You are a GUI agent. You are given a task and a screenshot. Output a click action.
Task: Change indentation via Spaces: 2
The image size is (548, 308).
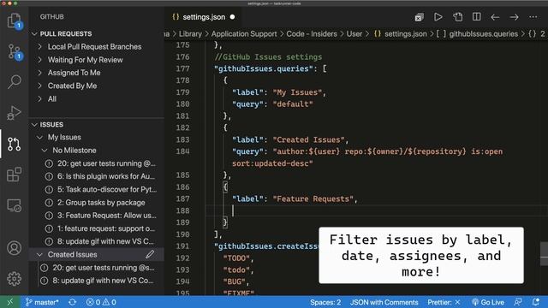(x=325, y=302)
